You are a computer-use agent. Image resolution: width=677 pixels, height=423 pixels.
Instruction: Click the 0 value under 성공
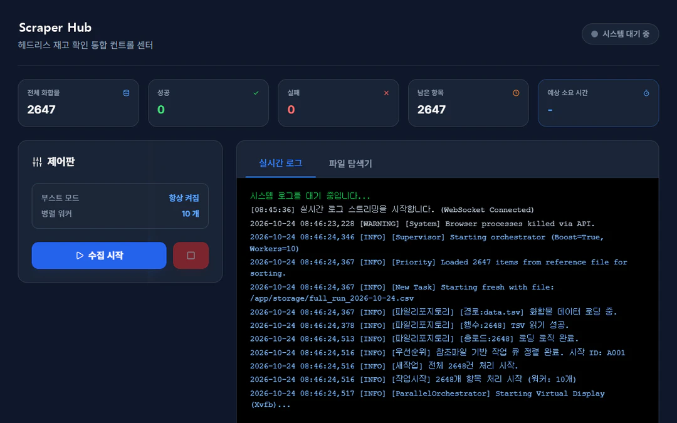click(161, 110)
